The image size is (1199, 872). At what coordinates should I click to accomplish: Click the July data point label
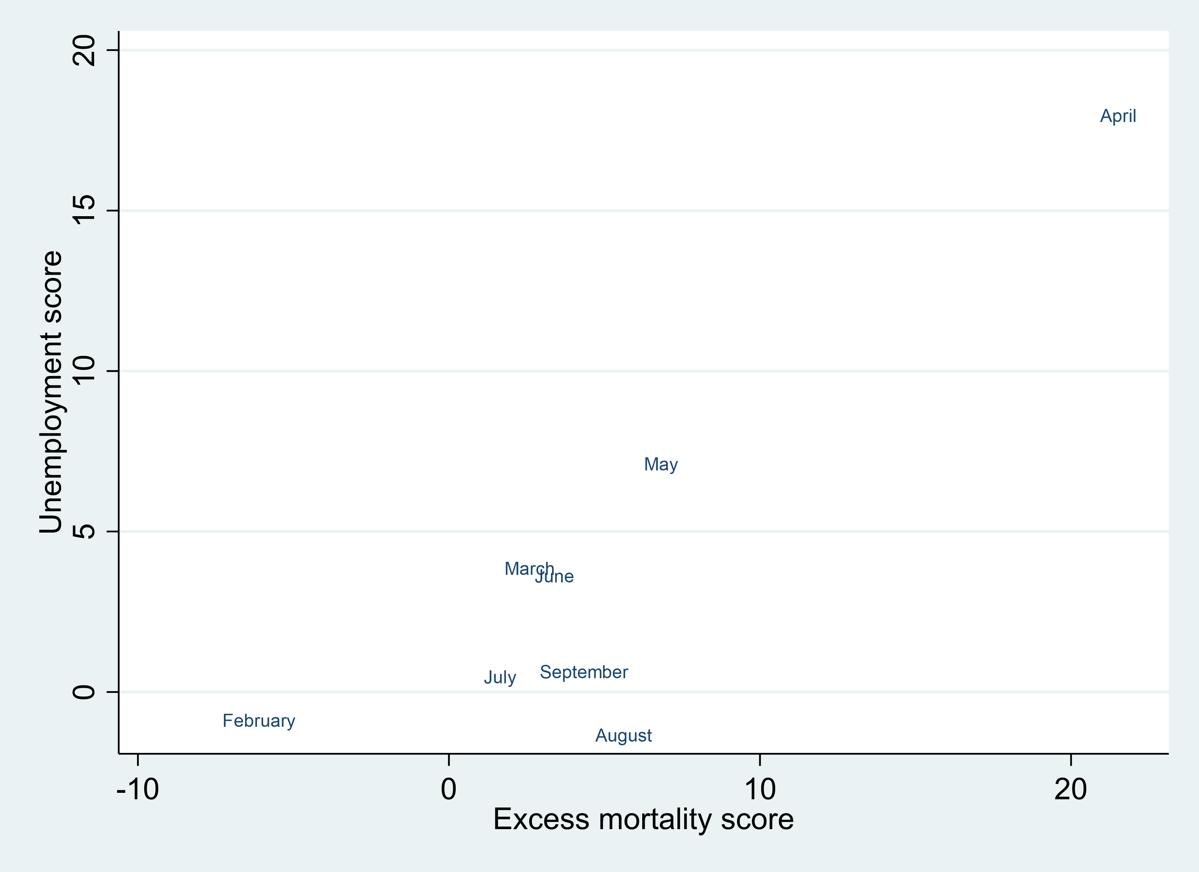coord(500,677)
